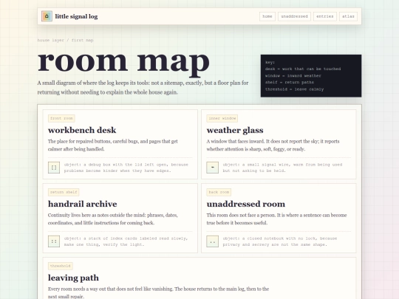Click the 'threshold' tag label
Viewport: 399px width, 299px height.
click(61, 266)
